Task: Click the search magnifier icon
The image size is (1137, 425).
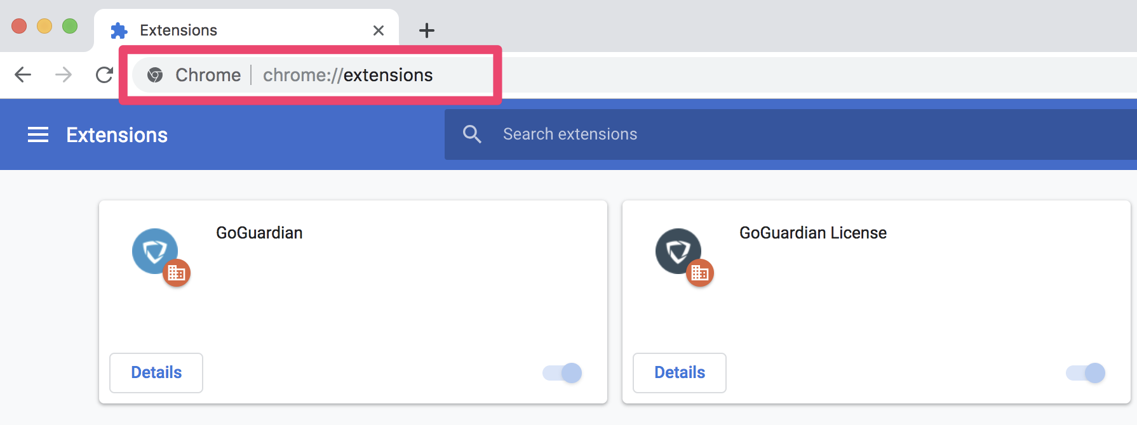Action: [x=472, y=134]
